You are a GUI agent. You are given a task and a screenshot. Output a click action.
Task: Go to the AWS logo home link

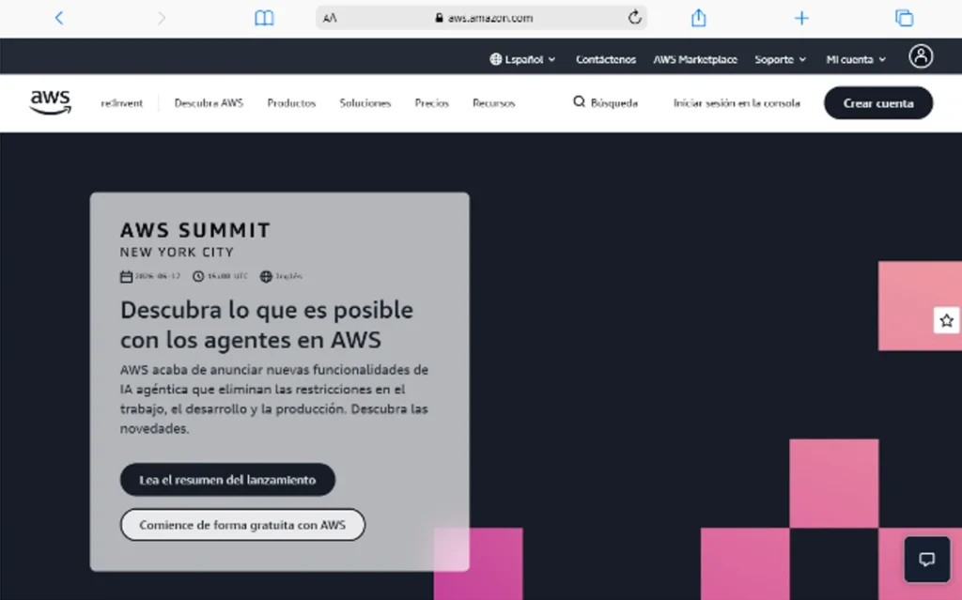tap(51, 102)
